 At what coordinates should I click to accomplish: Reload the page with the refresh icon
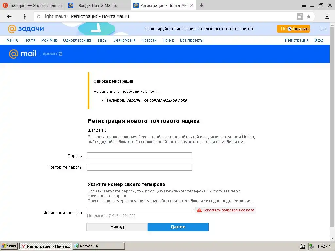click(x=39, y=16)
